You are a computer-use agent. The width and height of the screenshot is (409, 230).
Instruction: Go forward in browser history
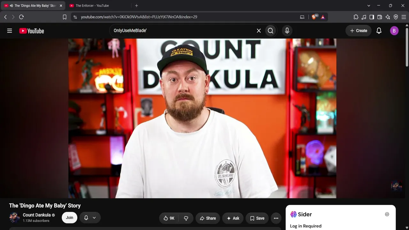[13, 17]
